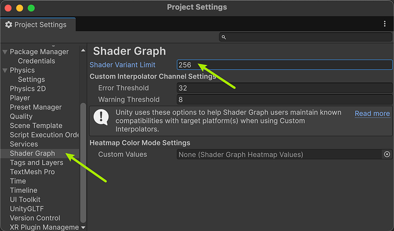Click the object picker icon for Custom Values
This screenshot has width=394, height=231.
(387, 155)
